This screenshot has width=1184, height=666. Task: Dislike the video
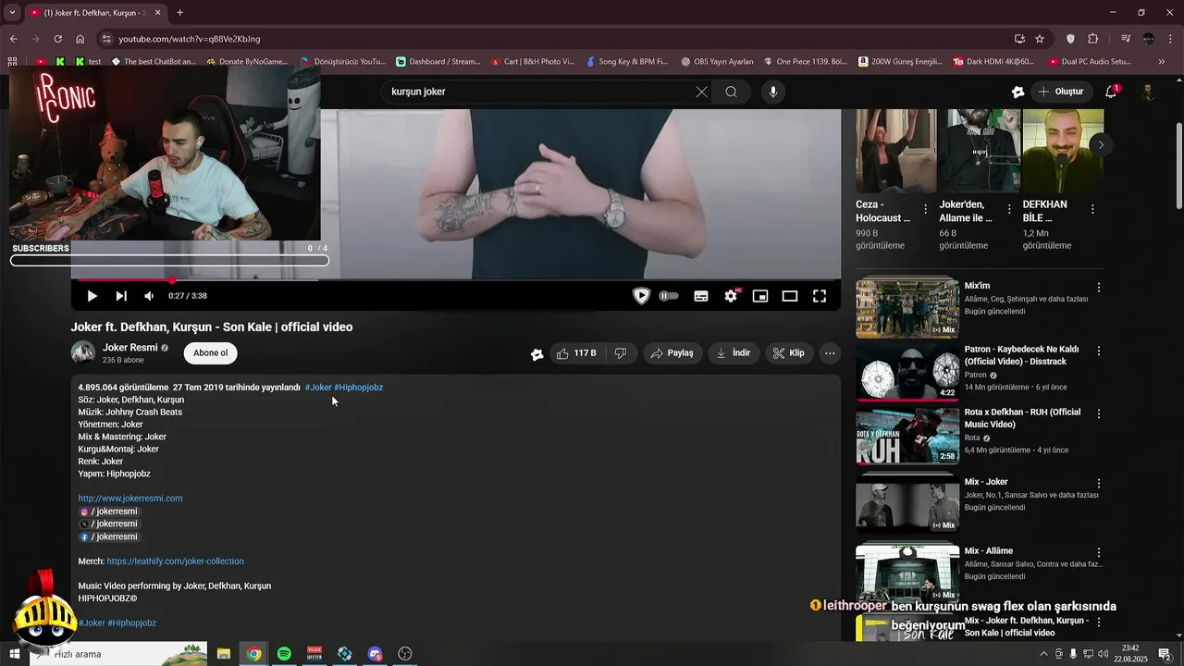pyautogui.click(x=621, y=353)
